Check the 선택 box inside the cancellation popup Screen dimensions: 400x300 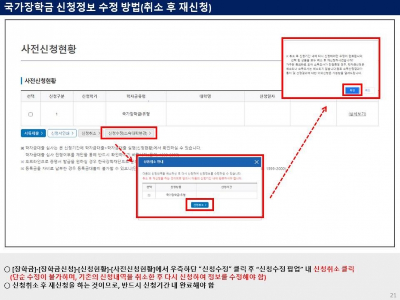click(x=149, y=195)
